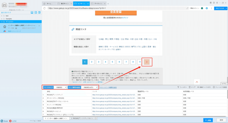Click the 事前ログイン button

click(x=195, y=8)
